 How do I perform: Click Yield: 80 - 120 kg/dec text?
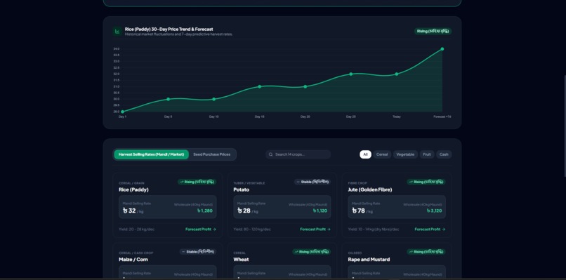point(252,229)
